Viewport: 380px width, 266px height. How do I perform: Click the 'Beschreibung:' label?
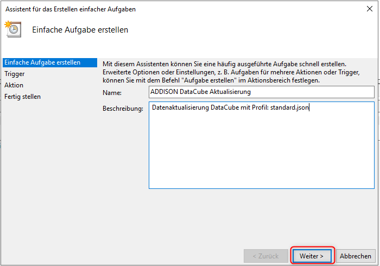pos(123,109)
